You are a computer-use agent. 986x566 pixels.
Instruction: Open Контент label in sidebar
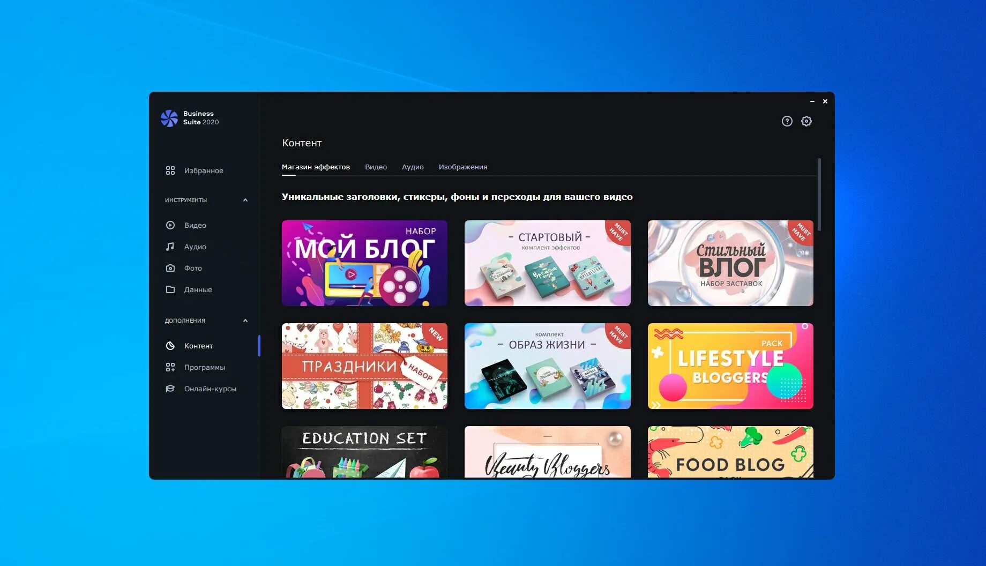point(198,346)
